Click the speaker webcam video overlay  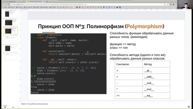tap(185, 5)
